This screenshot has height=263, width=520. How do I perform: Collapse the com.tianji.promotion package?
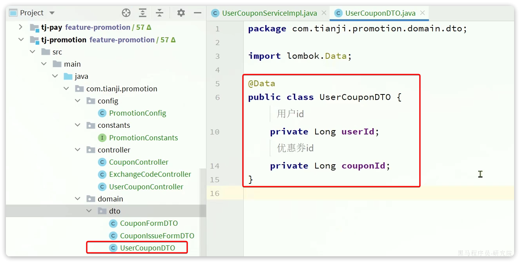[66, 89]
